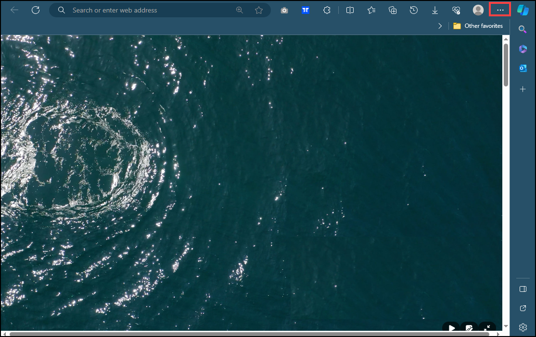Open the Outlook sidebar app
This screenshot has height=337, width=536.
(x=523, y=68)
